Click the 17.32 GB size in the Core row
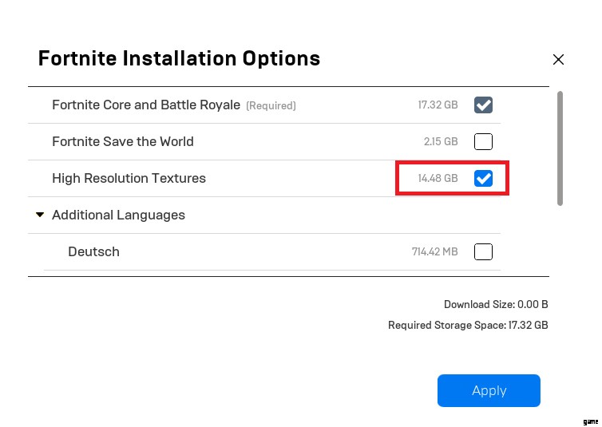Screen dimensions: 602x427 [438, 105]
